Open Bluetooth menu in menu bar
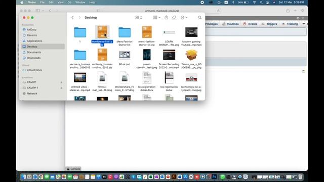The height and width of the screenshot is (182, 324). (233, 2)
